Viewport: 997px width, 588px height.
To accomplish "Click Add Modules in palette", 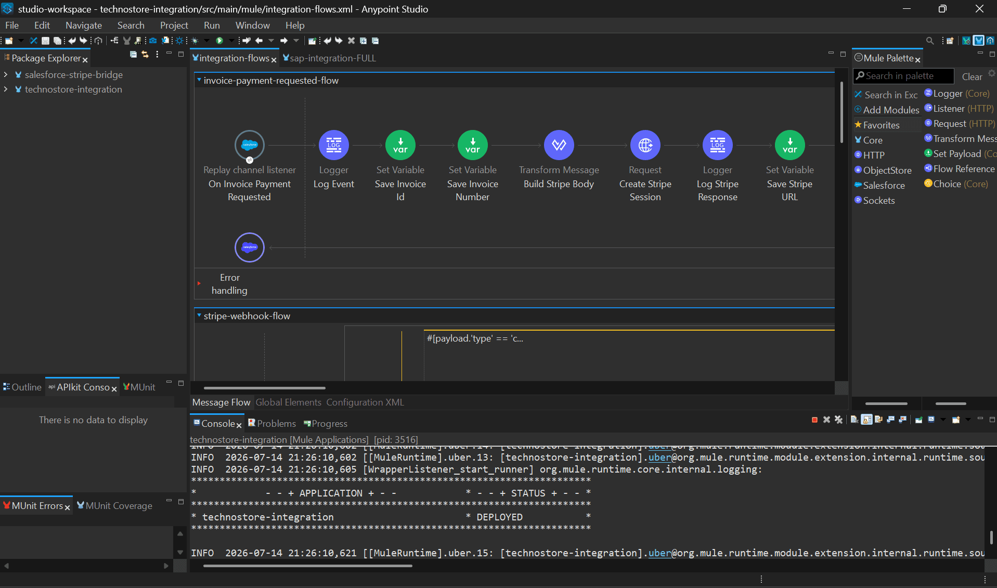I will 886,110.
